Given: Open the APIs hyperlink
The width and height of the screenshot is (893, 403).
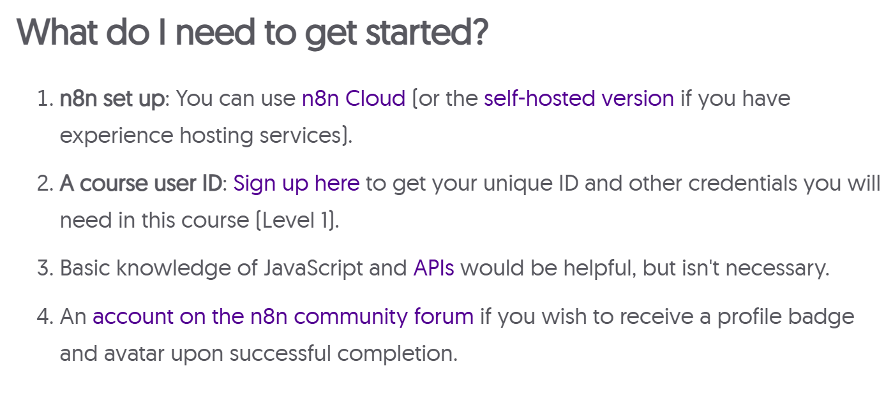Looking at the screenshot, I should pos(433,268).
